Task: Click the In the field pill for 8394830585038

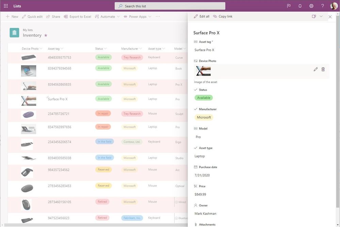Action: (104, 158)
